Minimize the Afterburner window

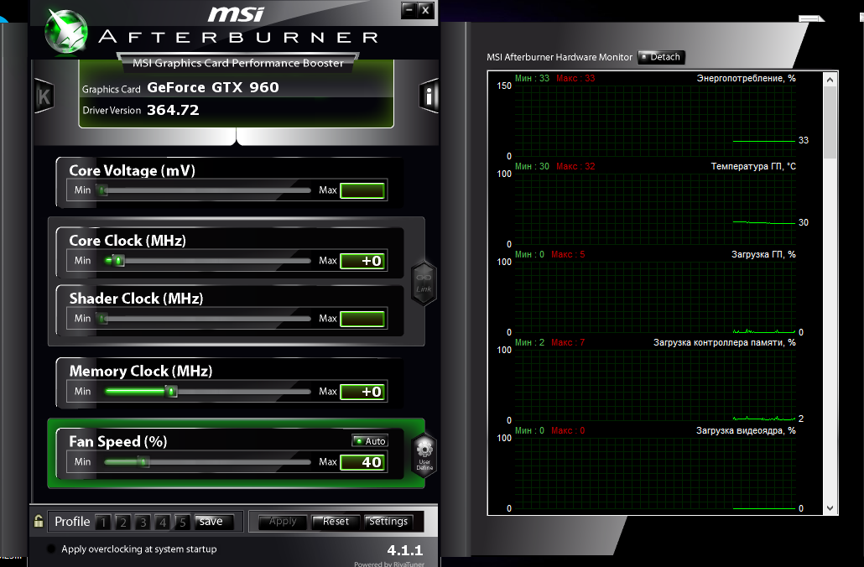(409, 10)
